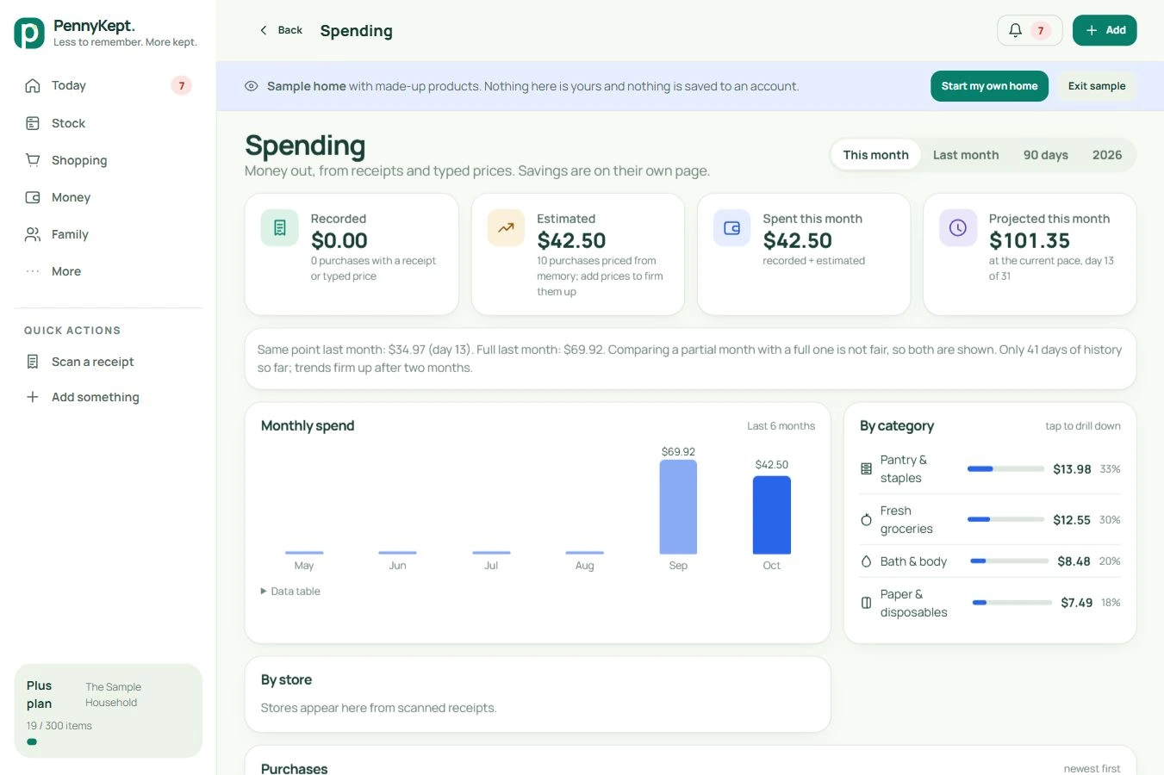Click the Scan a receipt icon
This screenshot has width=1164, height=775.
click(33, 362)
